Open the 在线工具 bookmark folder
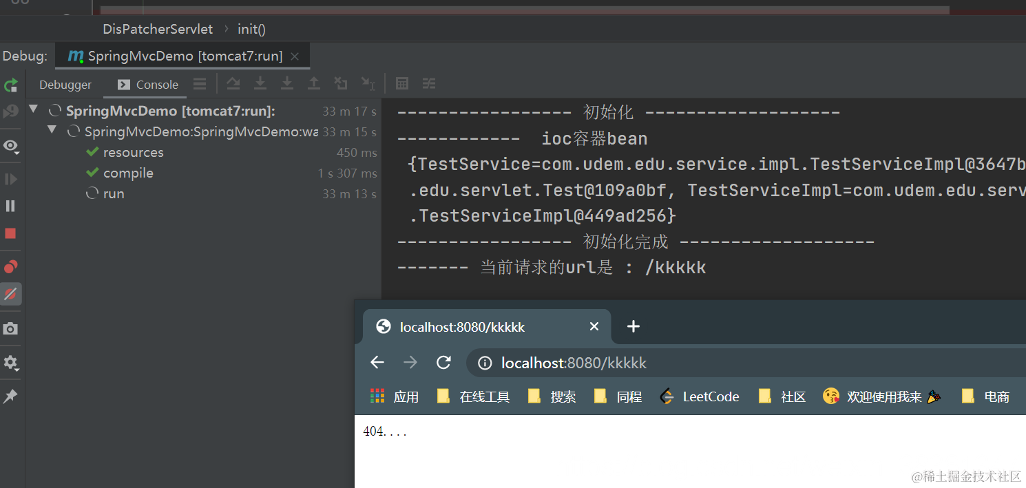The image size is (1026, 488). coord(474,396)
